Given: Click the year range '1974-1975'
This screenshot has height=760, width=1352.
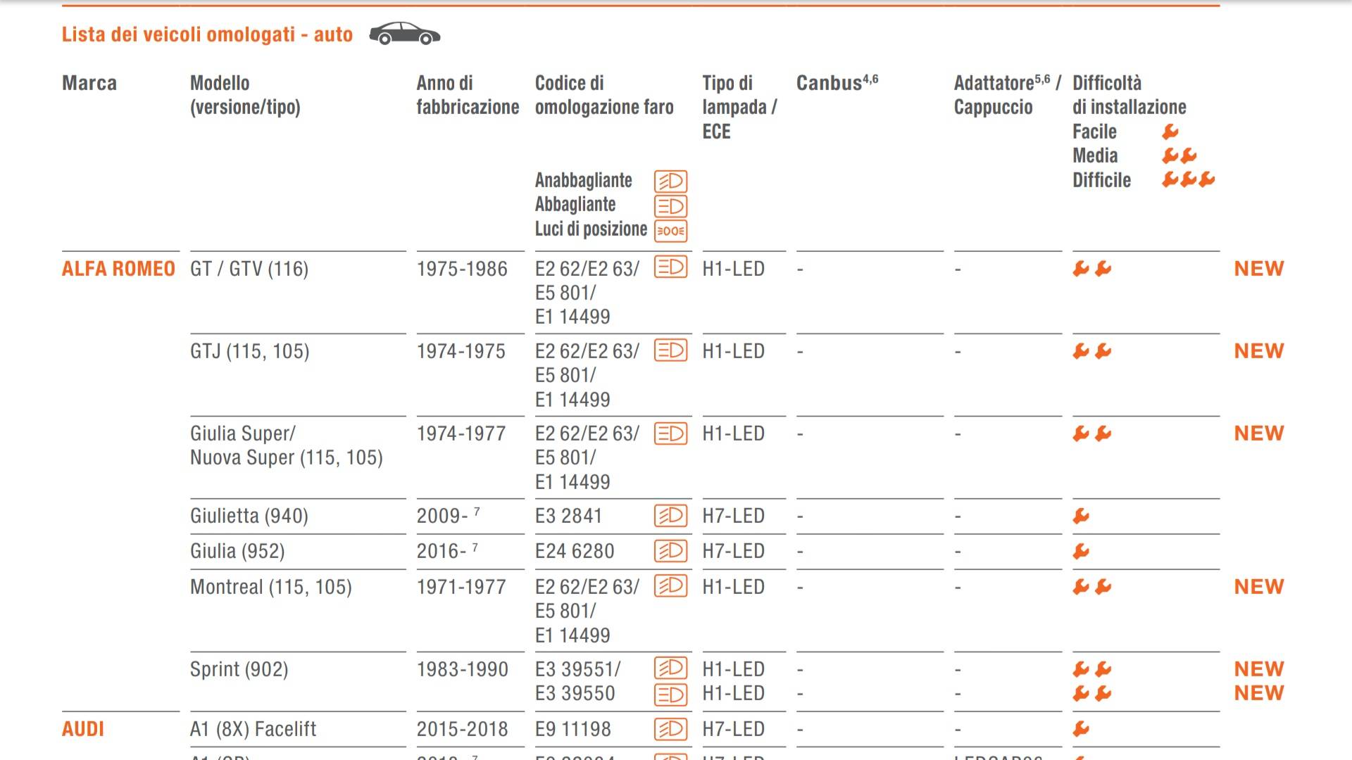Looking at the screenshot, I should pyautogui.click(x=461, y=351).
